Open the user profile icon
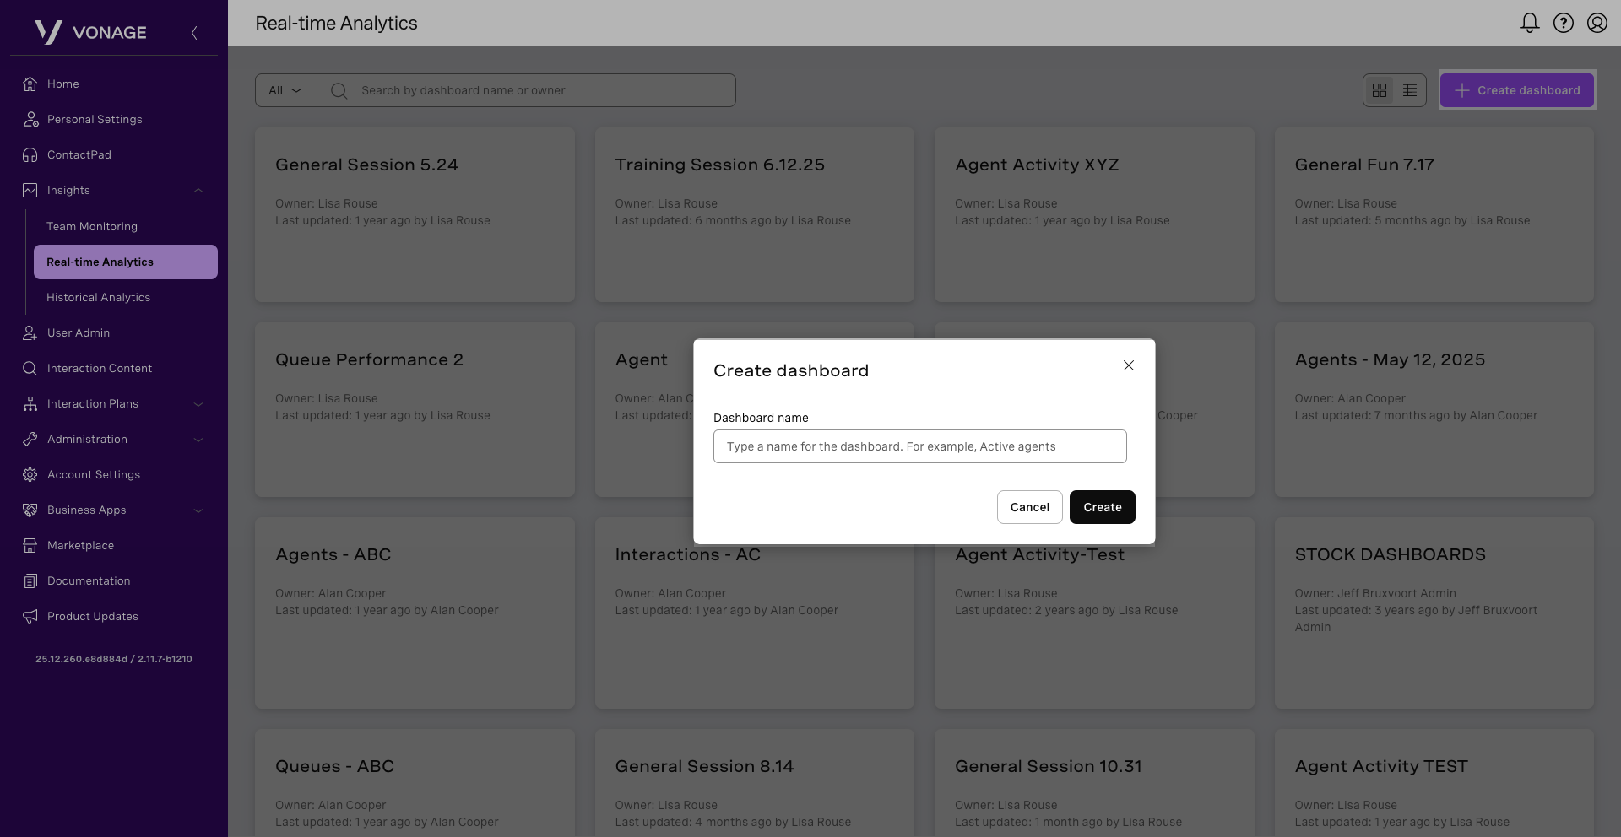The image size is (1621, 837). [1597, 23]
